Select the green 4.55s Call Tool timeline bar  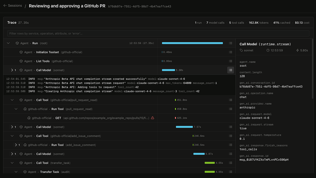tap(210, 163)
